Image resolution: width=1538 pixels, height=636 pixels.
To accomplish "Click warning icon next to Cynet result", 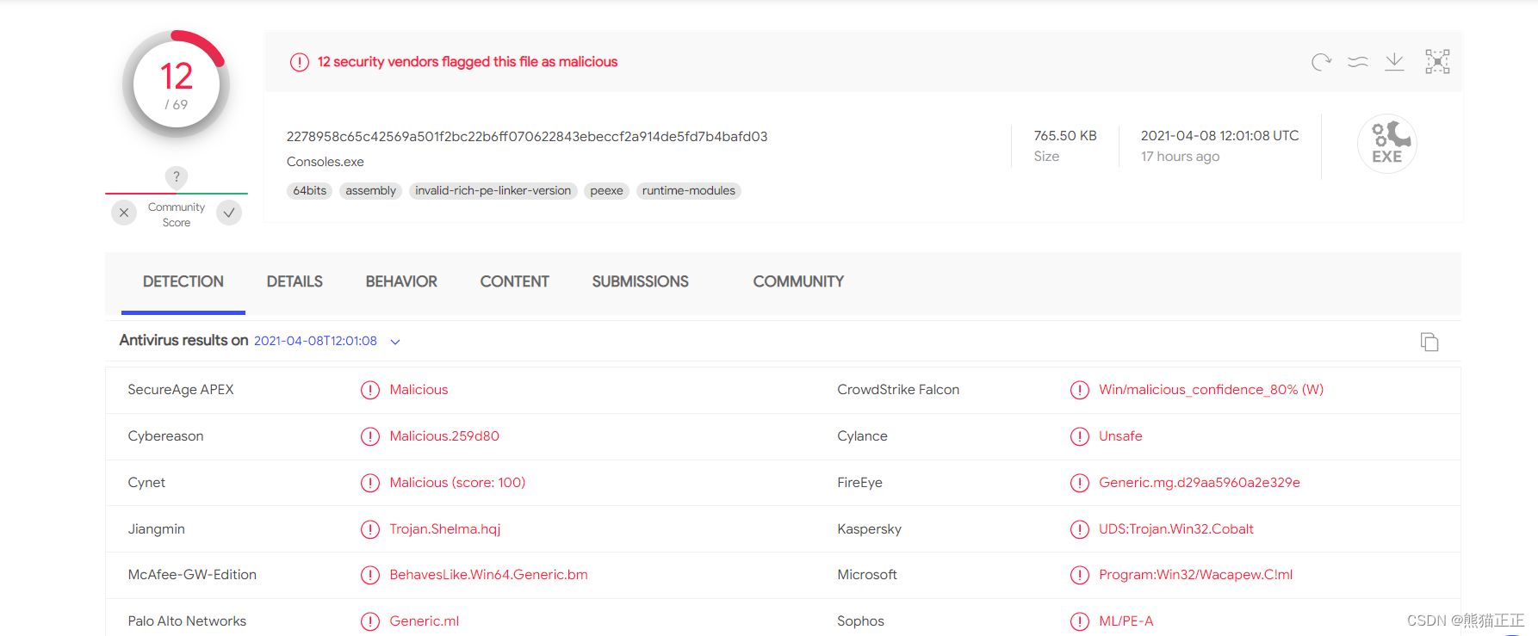I will [370, 483].
